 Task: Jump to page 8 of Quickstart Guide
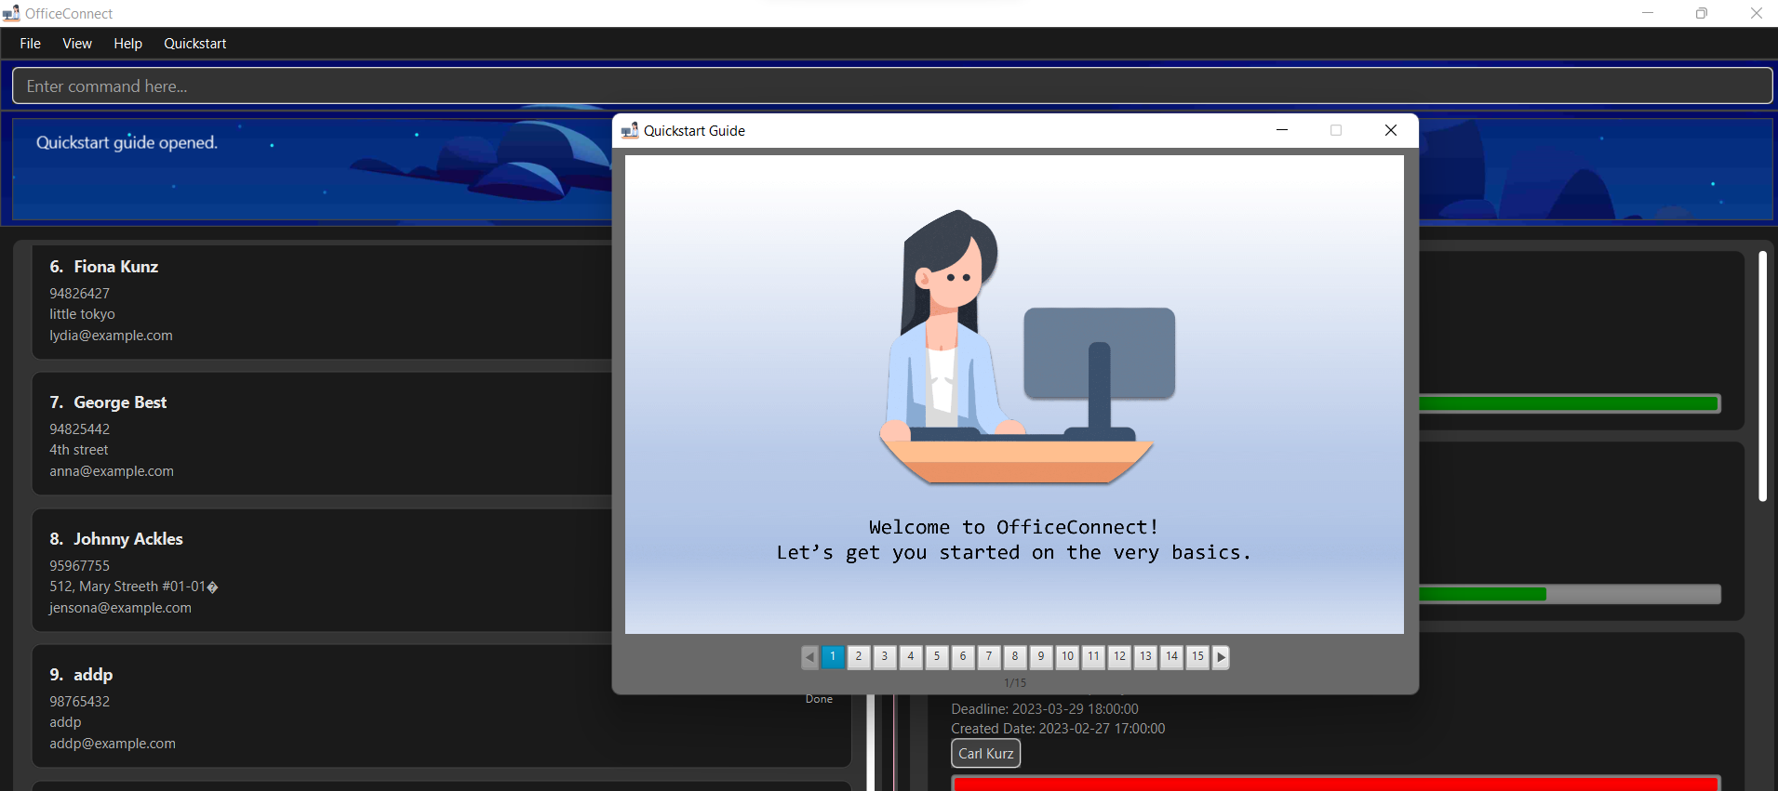[x=1015, y=656]
